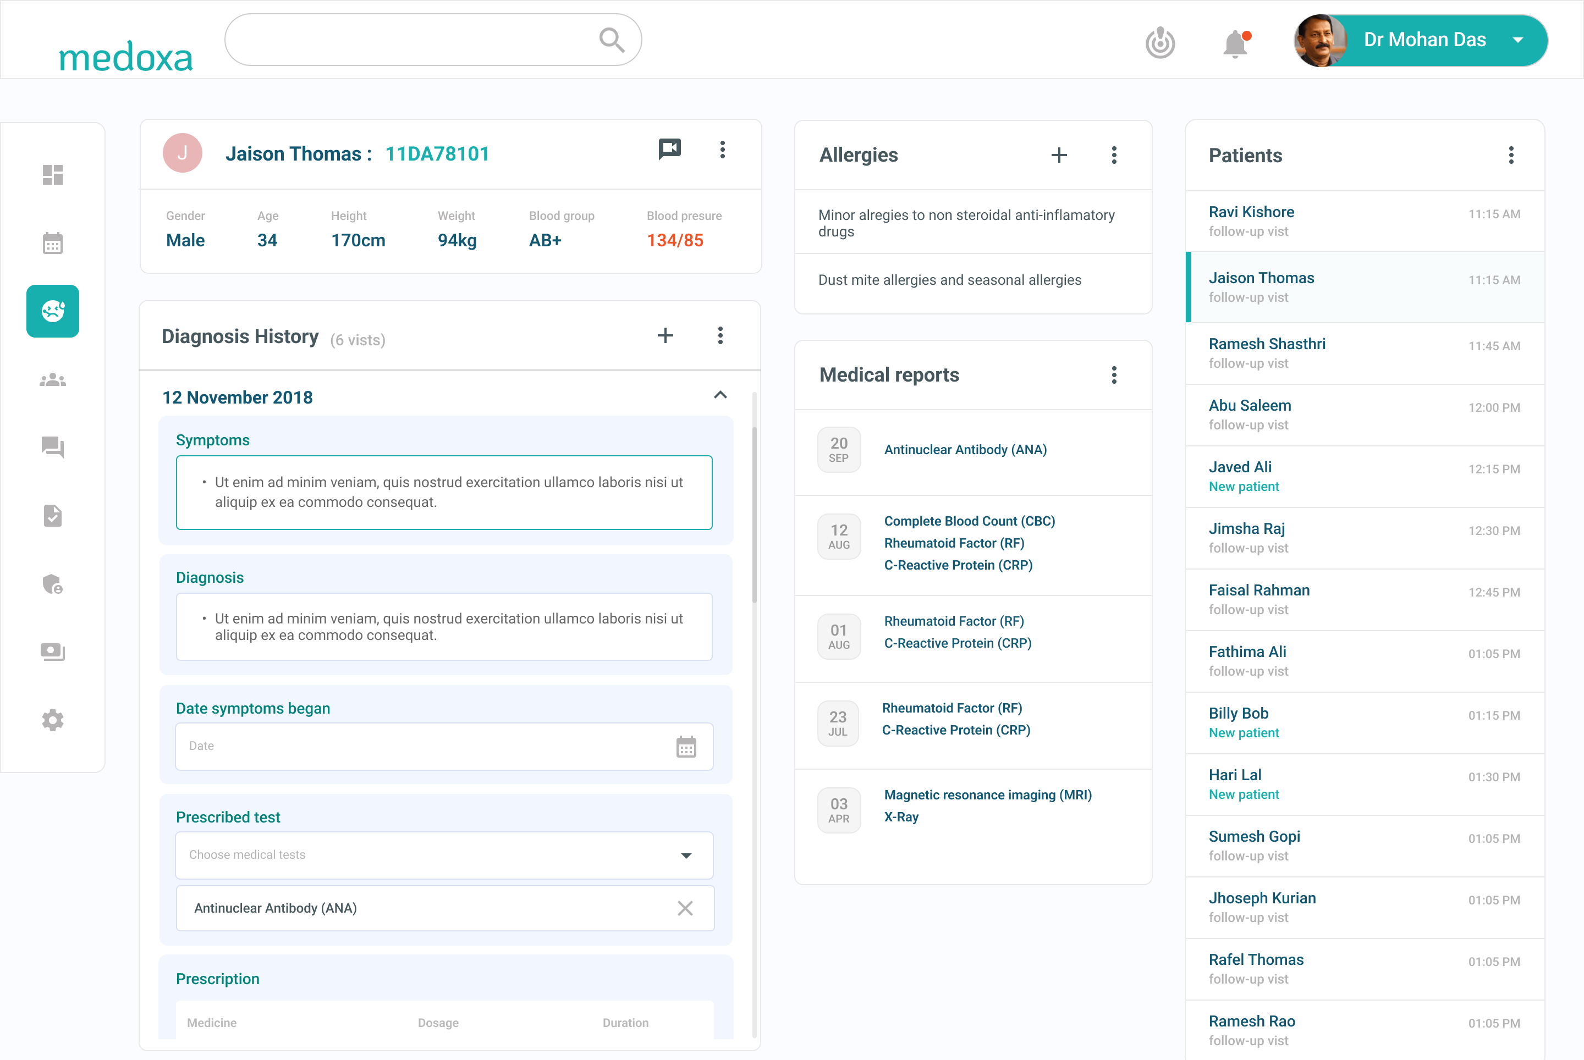Click the power timer icon in header
This screenshot has height=1060, width=1584.
pyautogui.click(x=1160, y=42)
